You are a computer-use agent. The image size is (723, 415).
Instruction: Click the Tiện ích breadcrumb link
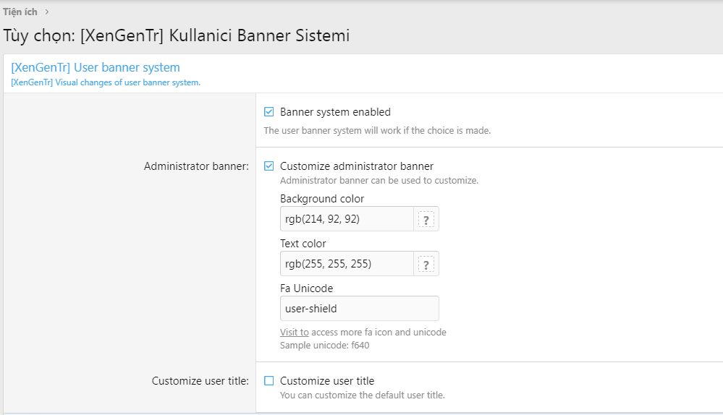[20, 12]
